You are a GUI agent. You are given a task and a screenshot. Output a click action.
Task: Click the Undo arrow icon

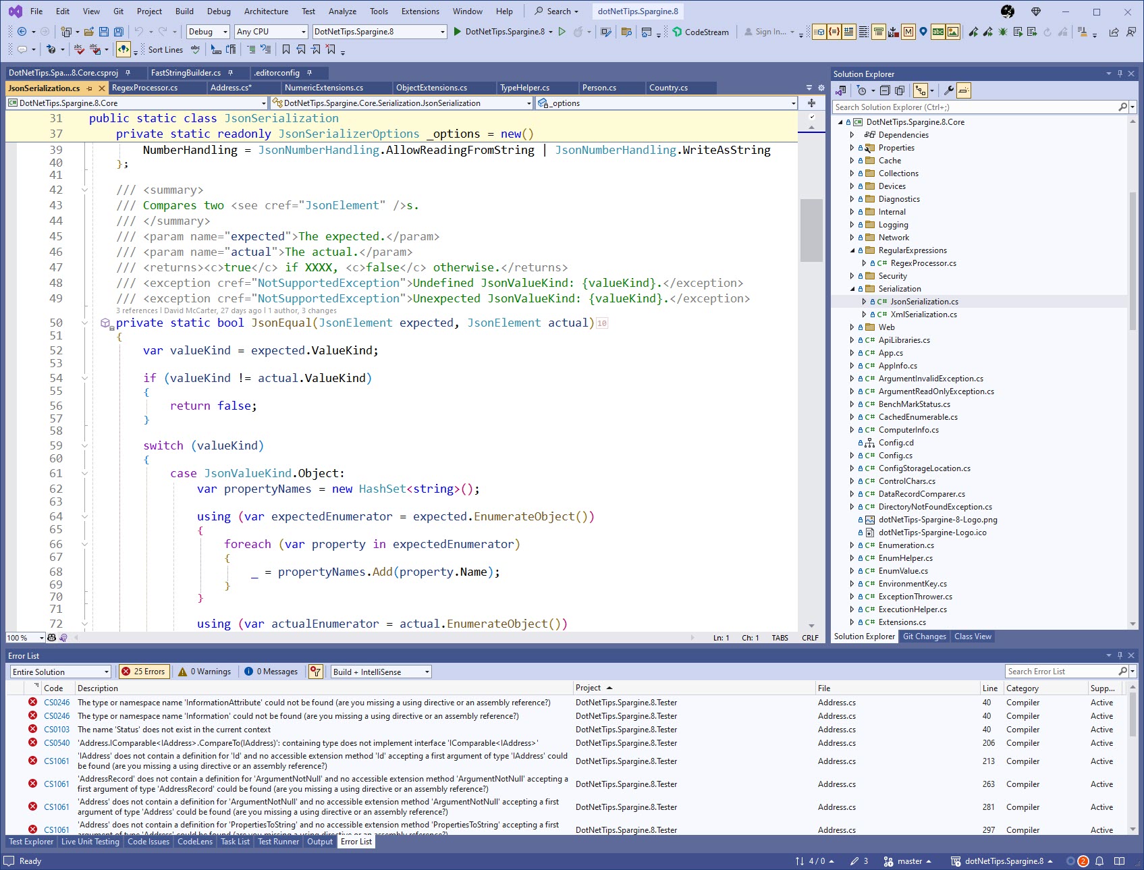(x=139, y=32)
